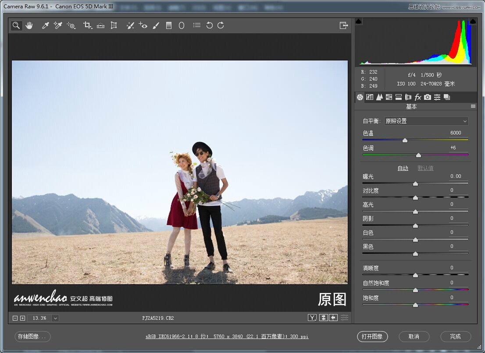Open the 白平衡 dropdown showing 原照设置
The height and width of the screenshot is (353, 485).
pyautogui.click(x=426, y=121)
